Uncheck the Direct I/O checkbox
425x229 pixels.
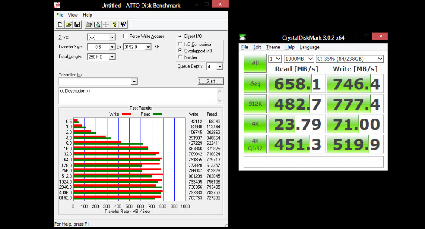coord(180,36)
